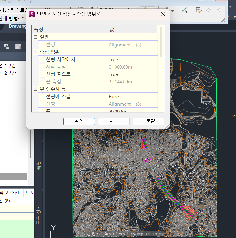Click the pick-on-screen crosshair tool icon

184,10
